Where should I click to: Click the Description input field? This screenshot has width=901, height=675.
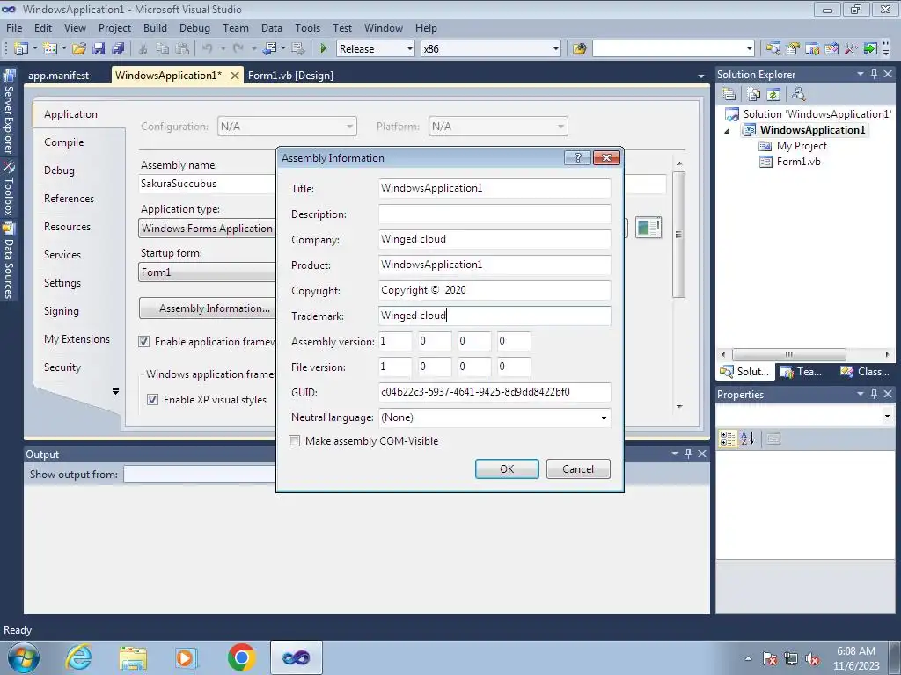point(494,214)
